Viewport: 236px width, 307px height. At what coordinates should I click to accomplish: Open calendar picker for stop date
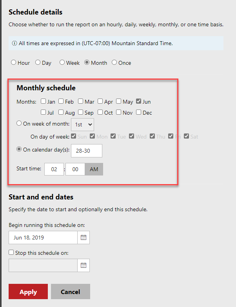[x=84, y=265]
